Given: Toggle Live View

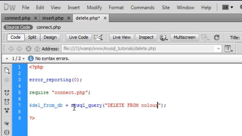Looking at the screenshot, I should click(x=122, y=37).
